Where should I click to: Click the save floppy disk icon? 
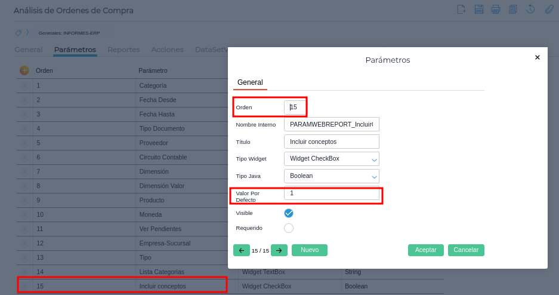[x=478, y=9]
